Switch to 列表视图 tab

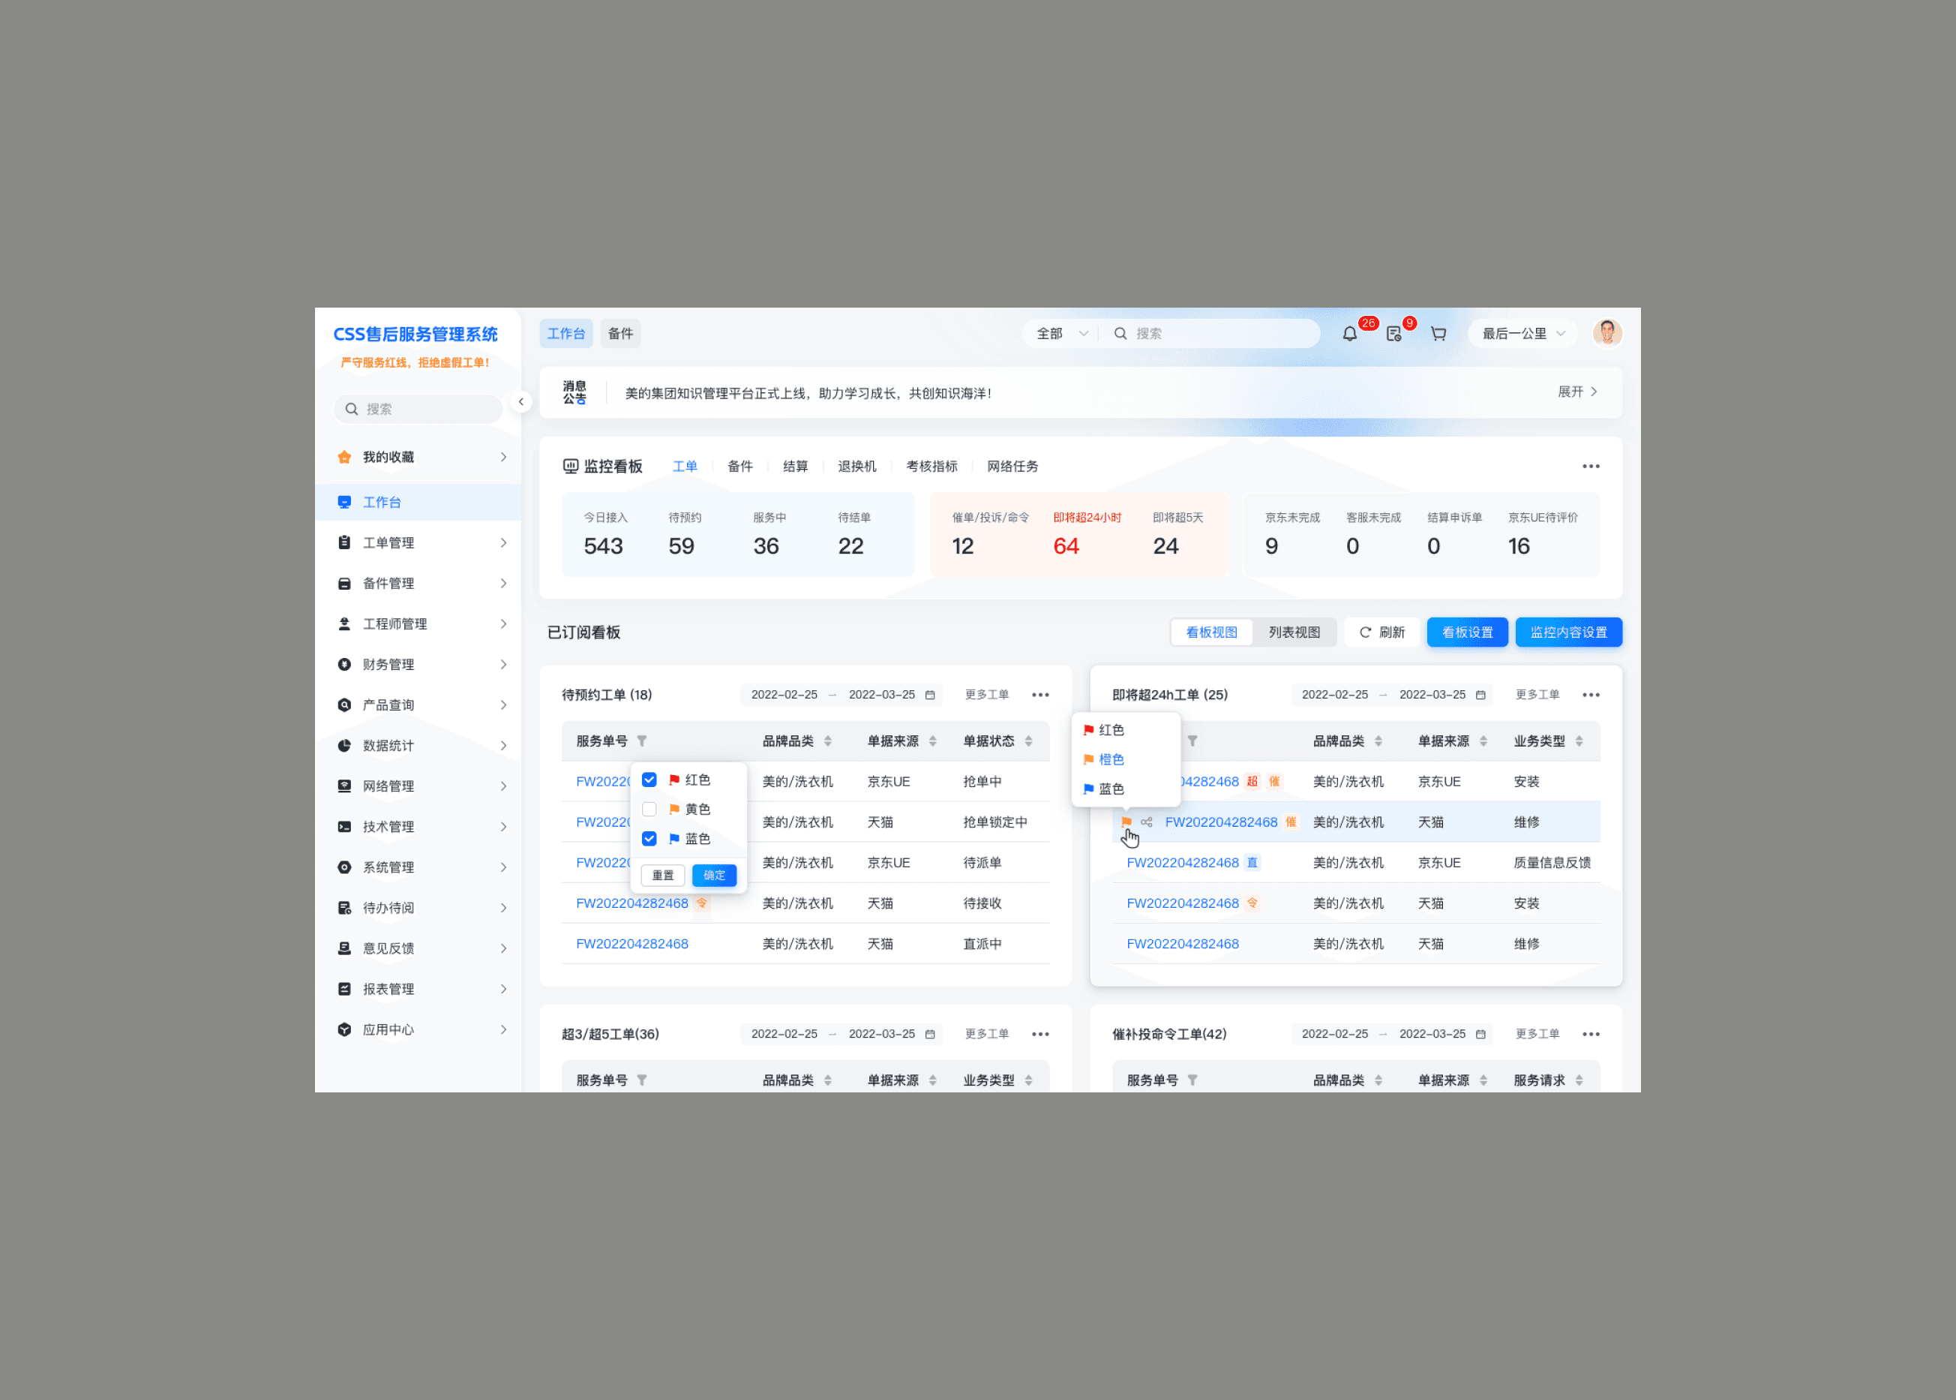1293,632
